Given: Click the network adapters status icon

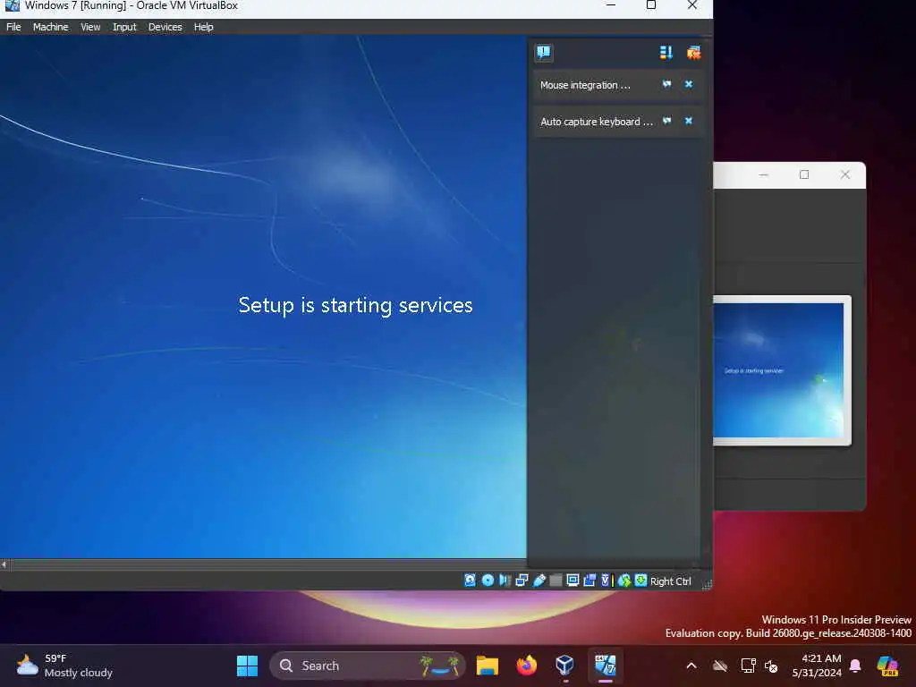Looking at the screenshot, I should [522, 580].
